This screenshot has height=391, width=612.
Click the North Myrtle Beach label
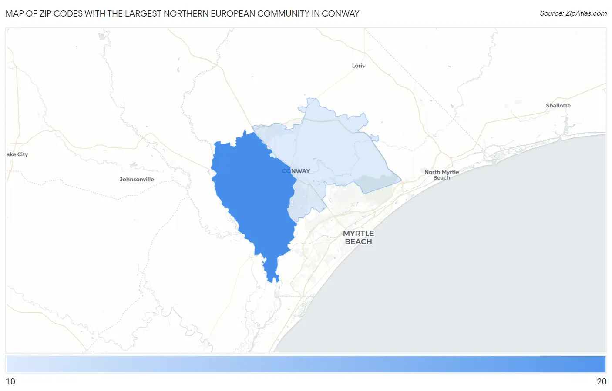pos(441,175)
